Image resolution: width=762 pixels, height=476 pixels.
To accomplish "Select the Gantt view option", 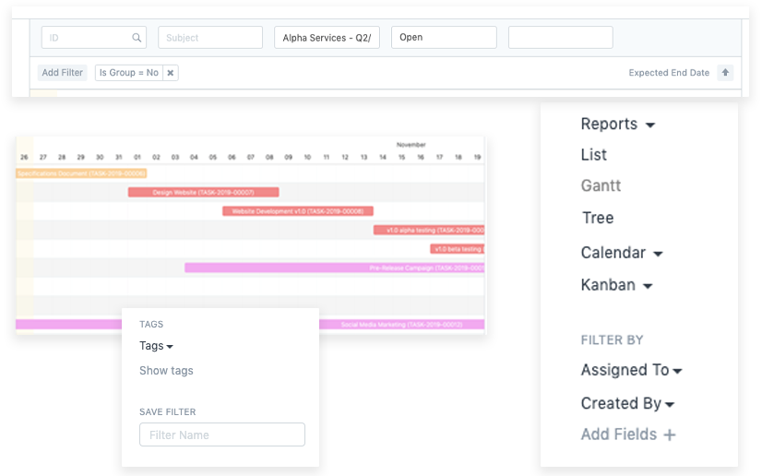I will (x=601, y=185).
